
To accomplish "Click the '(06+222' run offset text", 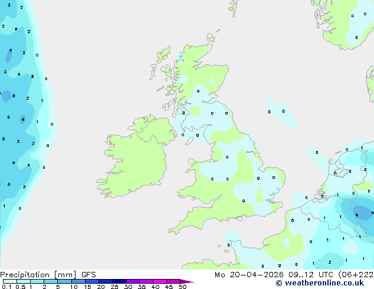I will (x=356, y=275).
